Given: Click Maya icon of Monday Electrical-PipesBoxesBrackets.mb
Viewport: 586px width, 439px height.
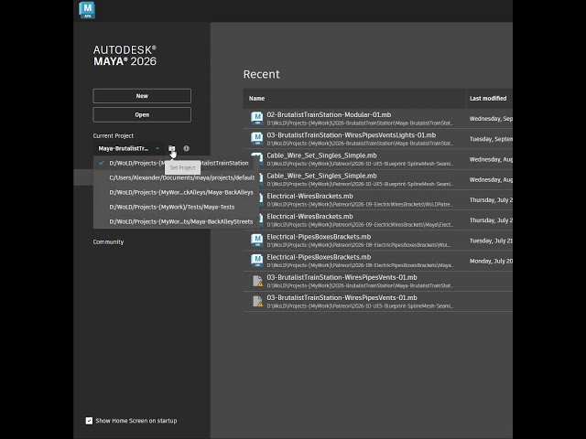Looking at the screenshot, I should pos(256,261).
